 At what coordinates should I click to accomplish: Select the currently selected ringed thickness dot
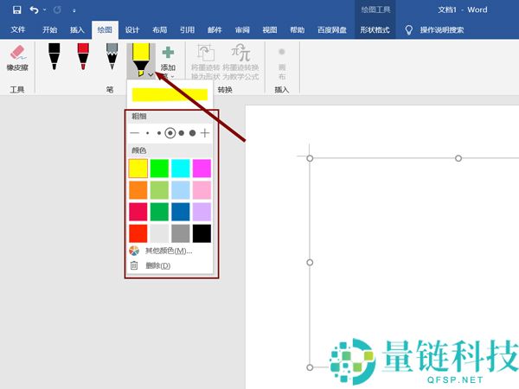[x=170, y=133]
